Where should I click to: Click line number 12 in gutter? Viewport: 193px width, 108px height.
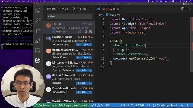103,67
